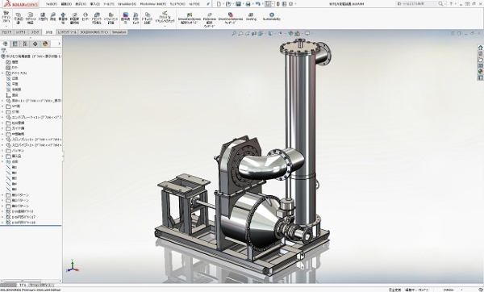Click the filter funnel in the feature tree

(x=4, y=51)
